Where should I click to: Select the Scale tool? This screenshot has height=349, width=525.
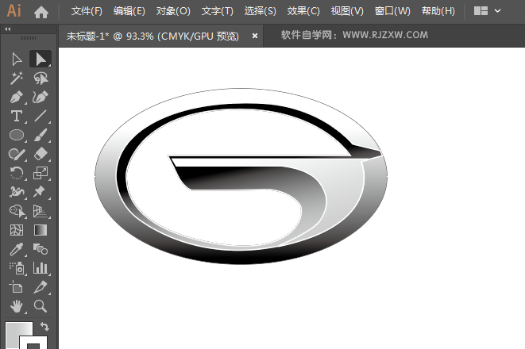[41, 173]
